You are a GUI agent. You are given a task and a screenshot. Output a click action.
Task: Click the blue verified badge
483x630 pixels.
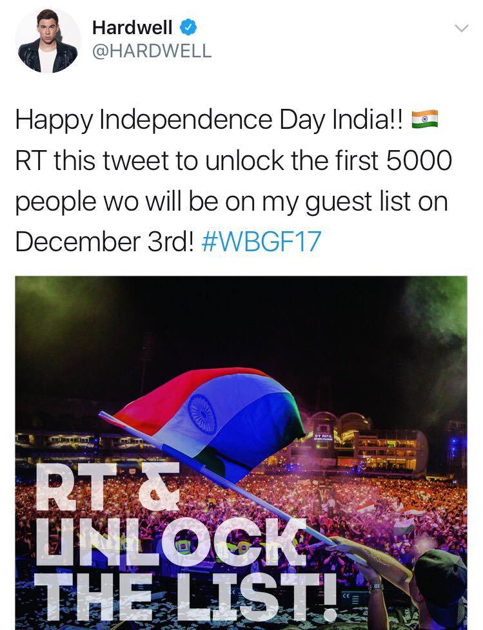pyautogui.click(x=188, y=28)
